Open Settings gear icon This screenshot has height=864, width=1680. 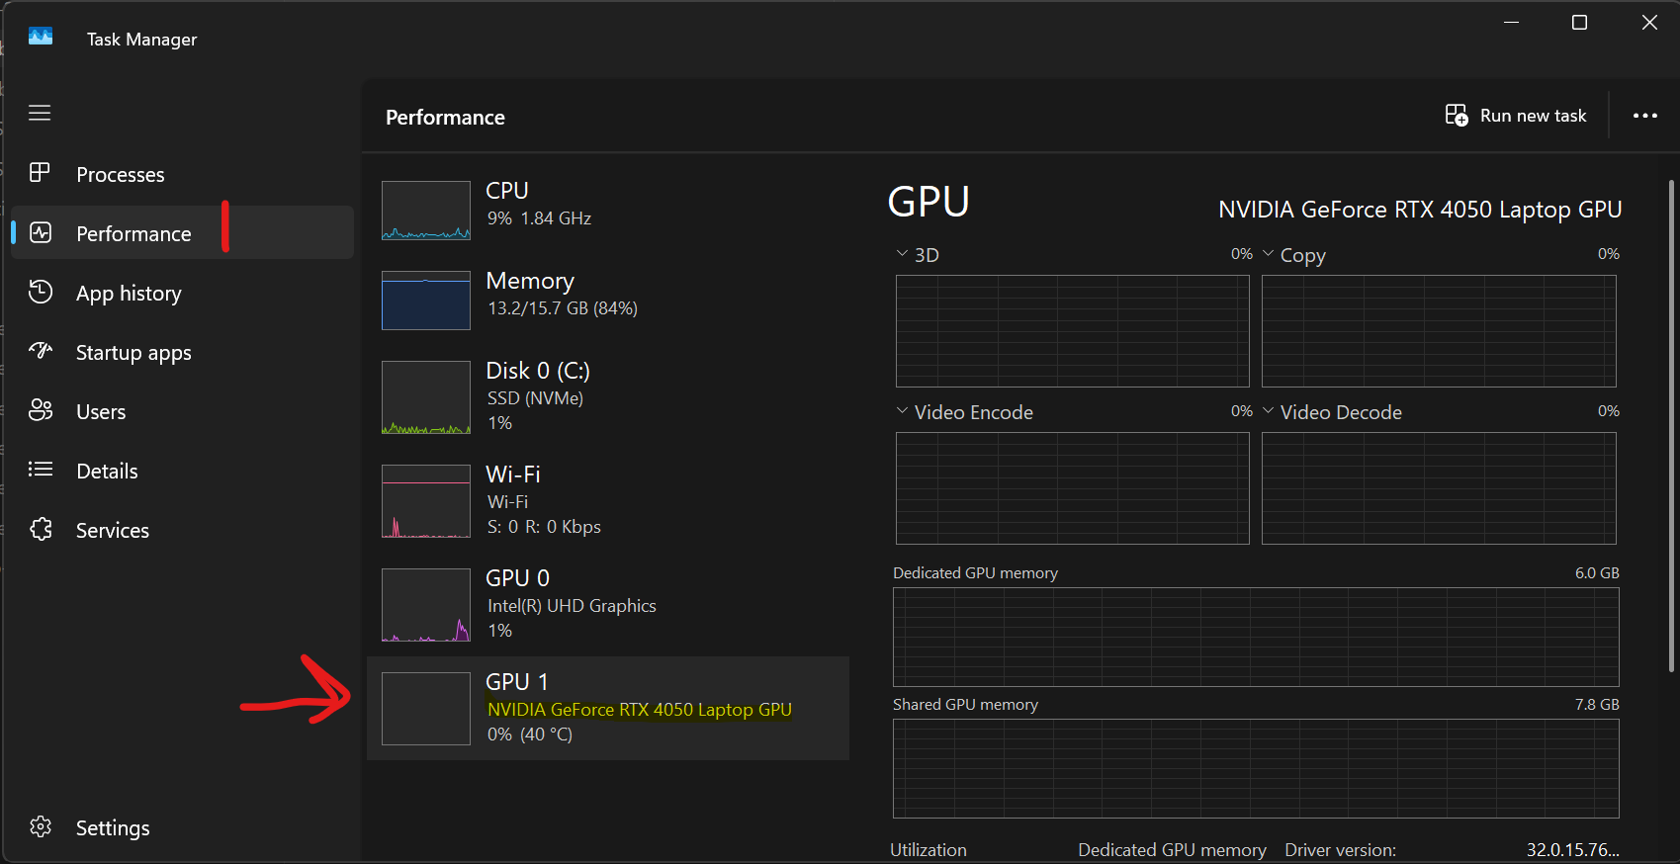40,826
